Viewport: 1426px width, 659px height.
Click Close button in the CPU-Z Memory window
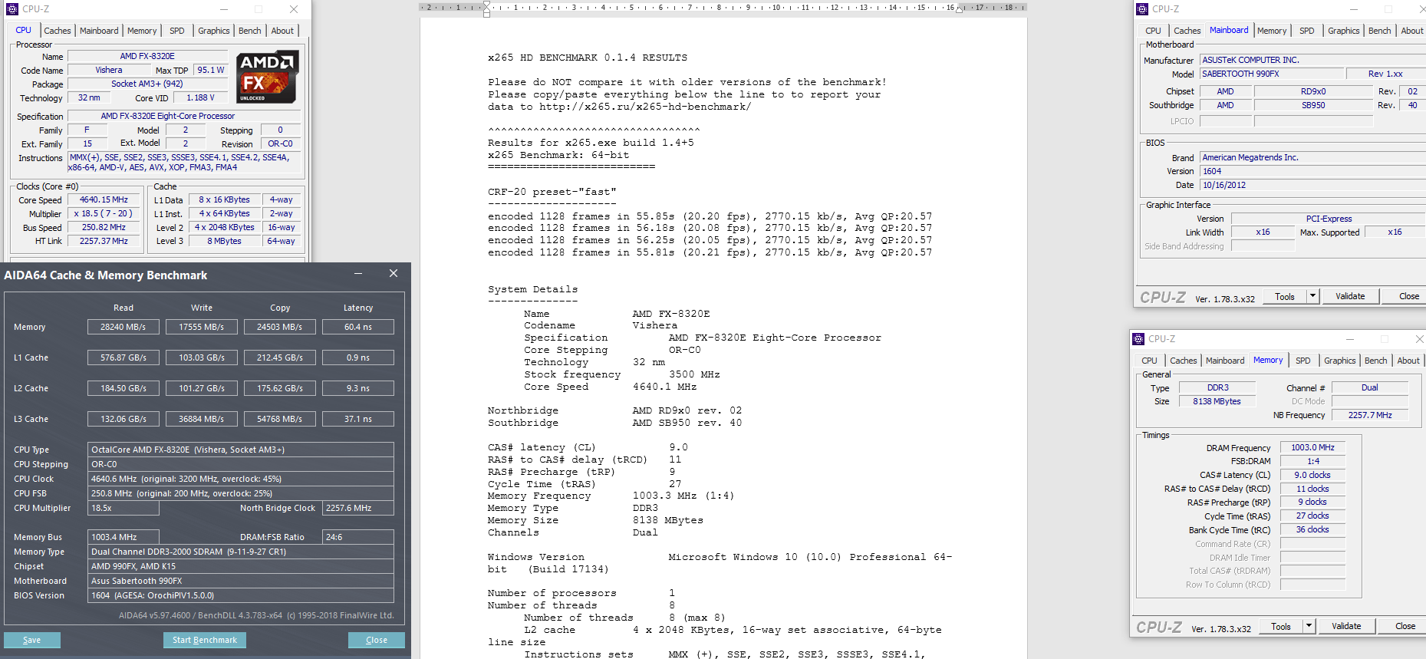pyautogui.click(x=1405, y=626)
